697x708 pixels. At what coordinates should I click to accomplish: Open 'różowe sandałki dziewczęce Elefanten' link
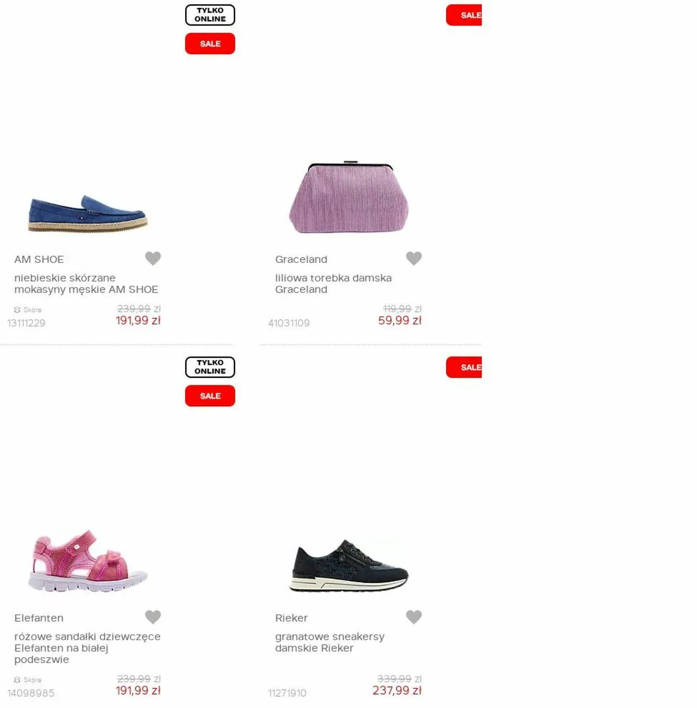(x=88, y=648)
